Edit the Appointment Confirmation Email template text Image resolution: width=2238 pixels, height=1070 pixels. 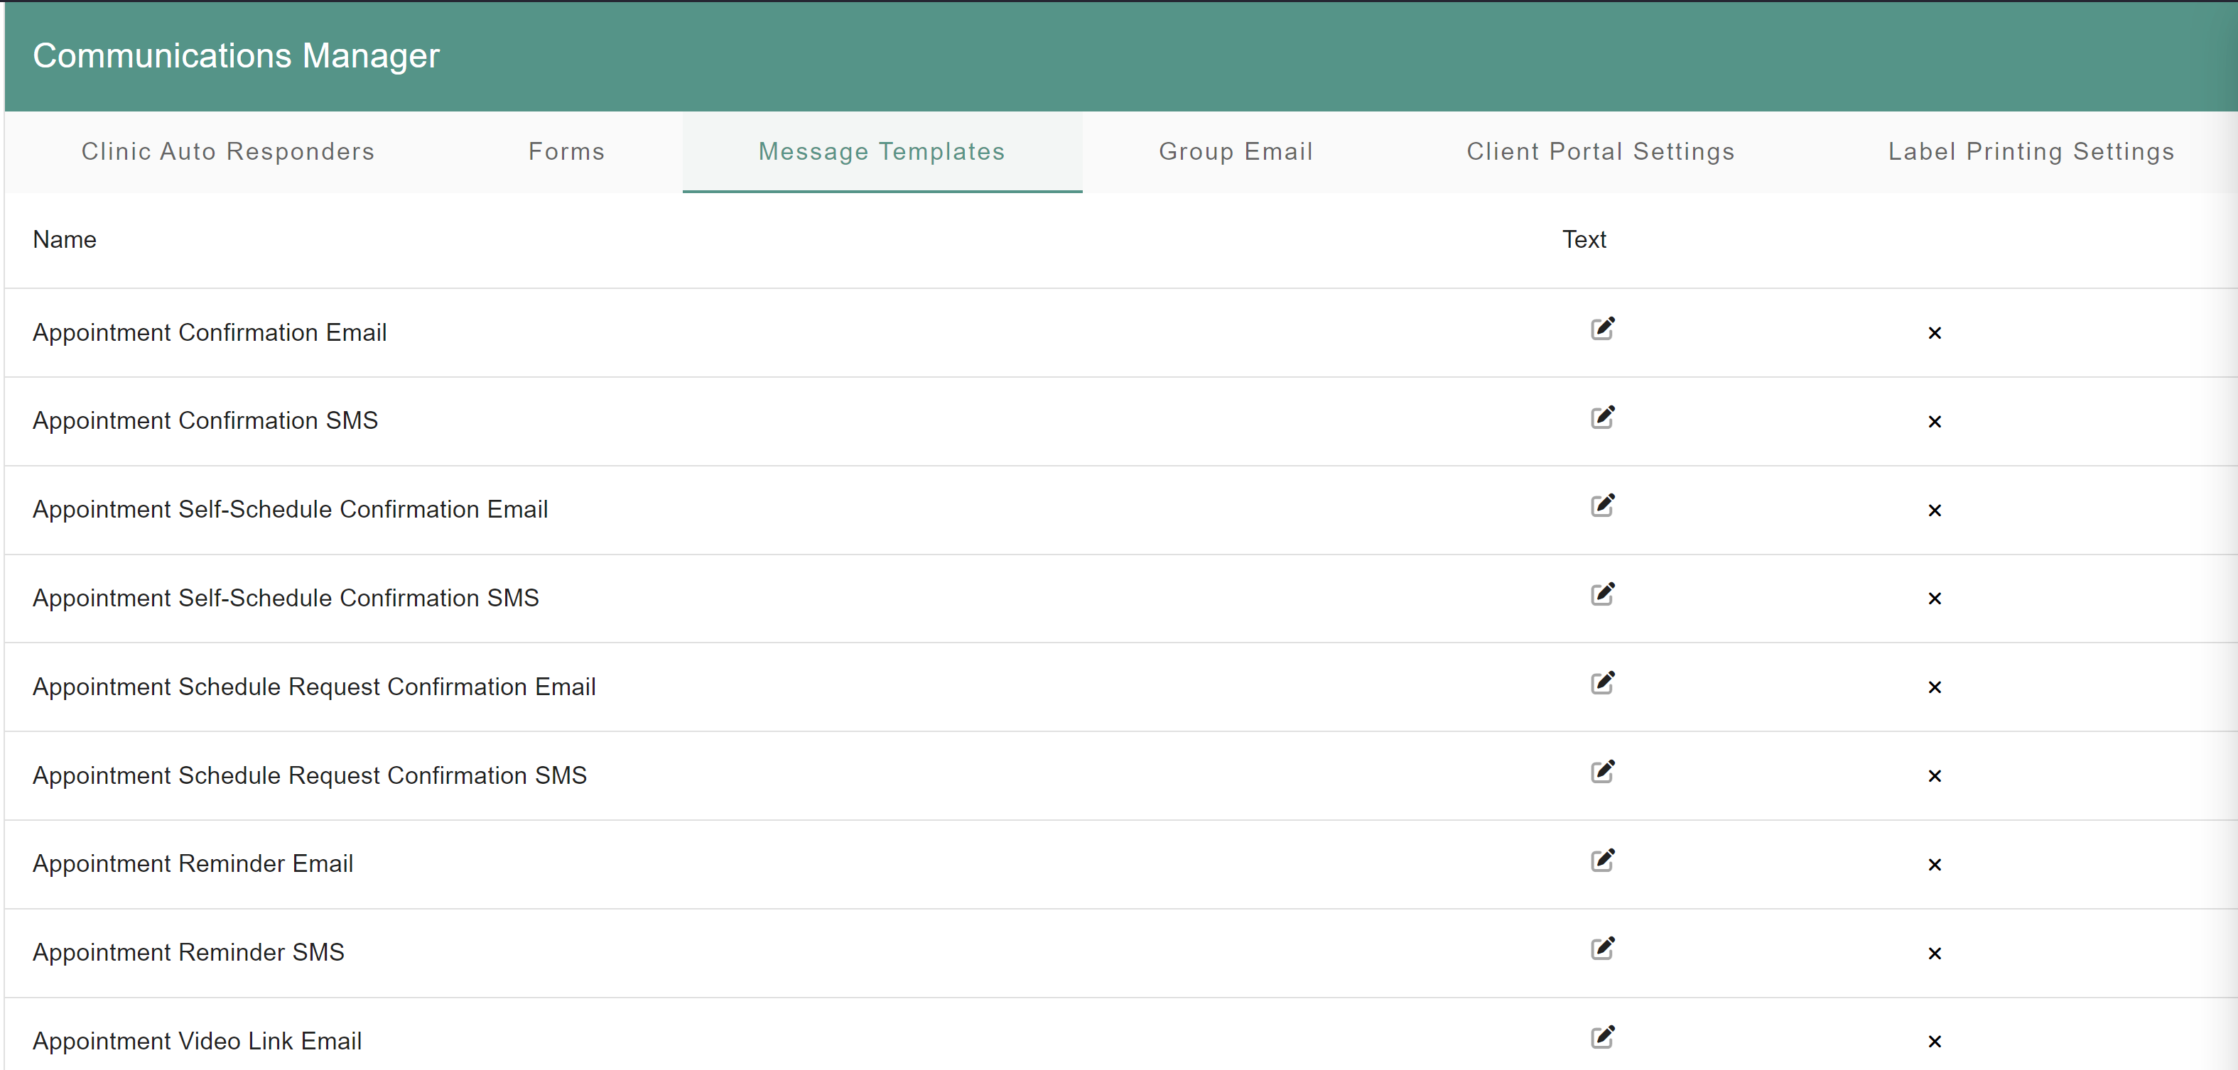pos(1602,329)
